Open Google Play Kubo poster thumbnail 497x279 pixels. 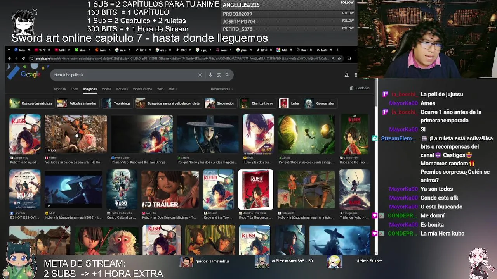pyautogui.click(x=25, y=134)
